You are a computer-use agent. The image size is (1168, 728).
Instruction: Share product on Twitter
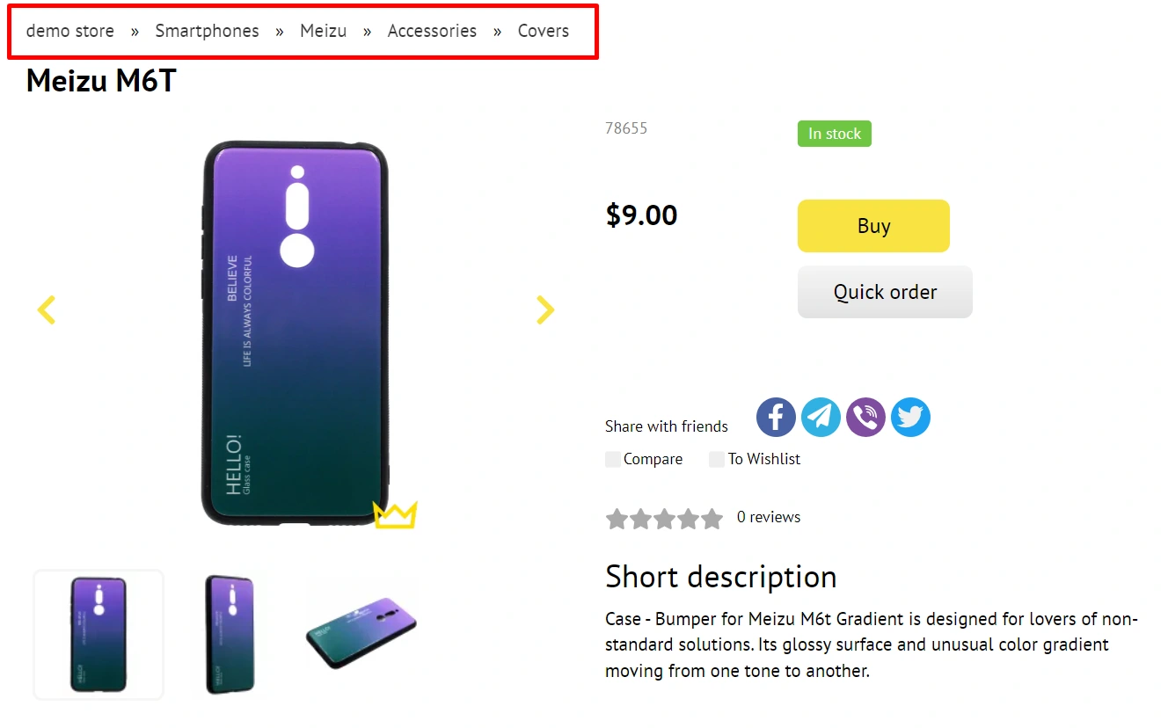coord(910,417)
